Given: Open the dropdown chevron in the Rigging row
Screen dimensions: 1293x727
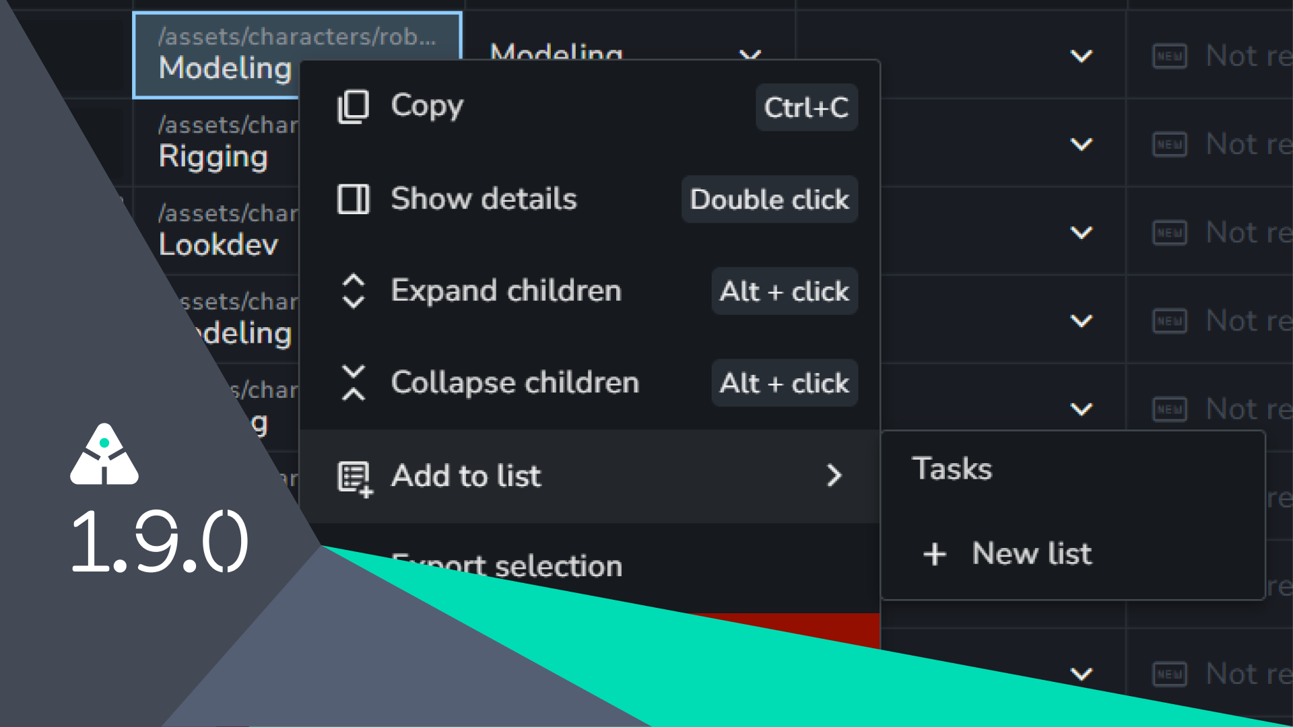Looking at the screenshot, I should [1081, 145].
